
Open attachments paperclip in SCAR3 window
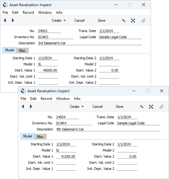point(143,20)
